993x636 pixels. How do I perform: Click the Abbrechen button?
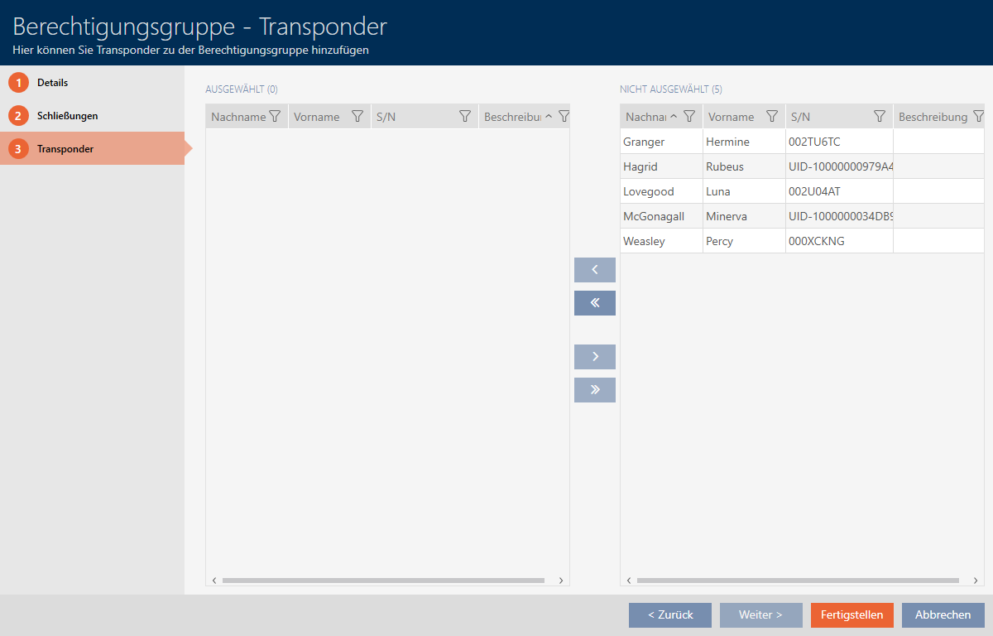pyautogui.click(x=943, y=614)
